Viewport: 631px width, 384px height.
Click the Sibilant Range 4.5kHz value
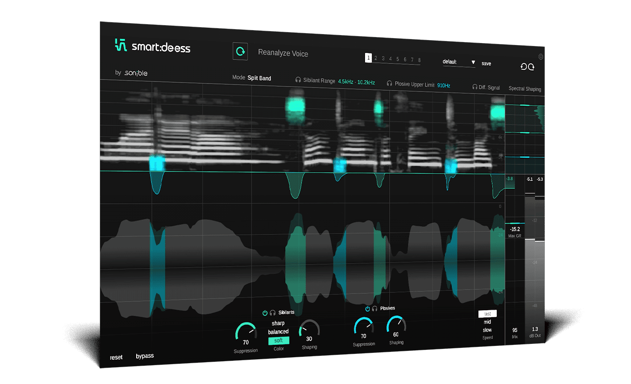click(x=346, y=82)
